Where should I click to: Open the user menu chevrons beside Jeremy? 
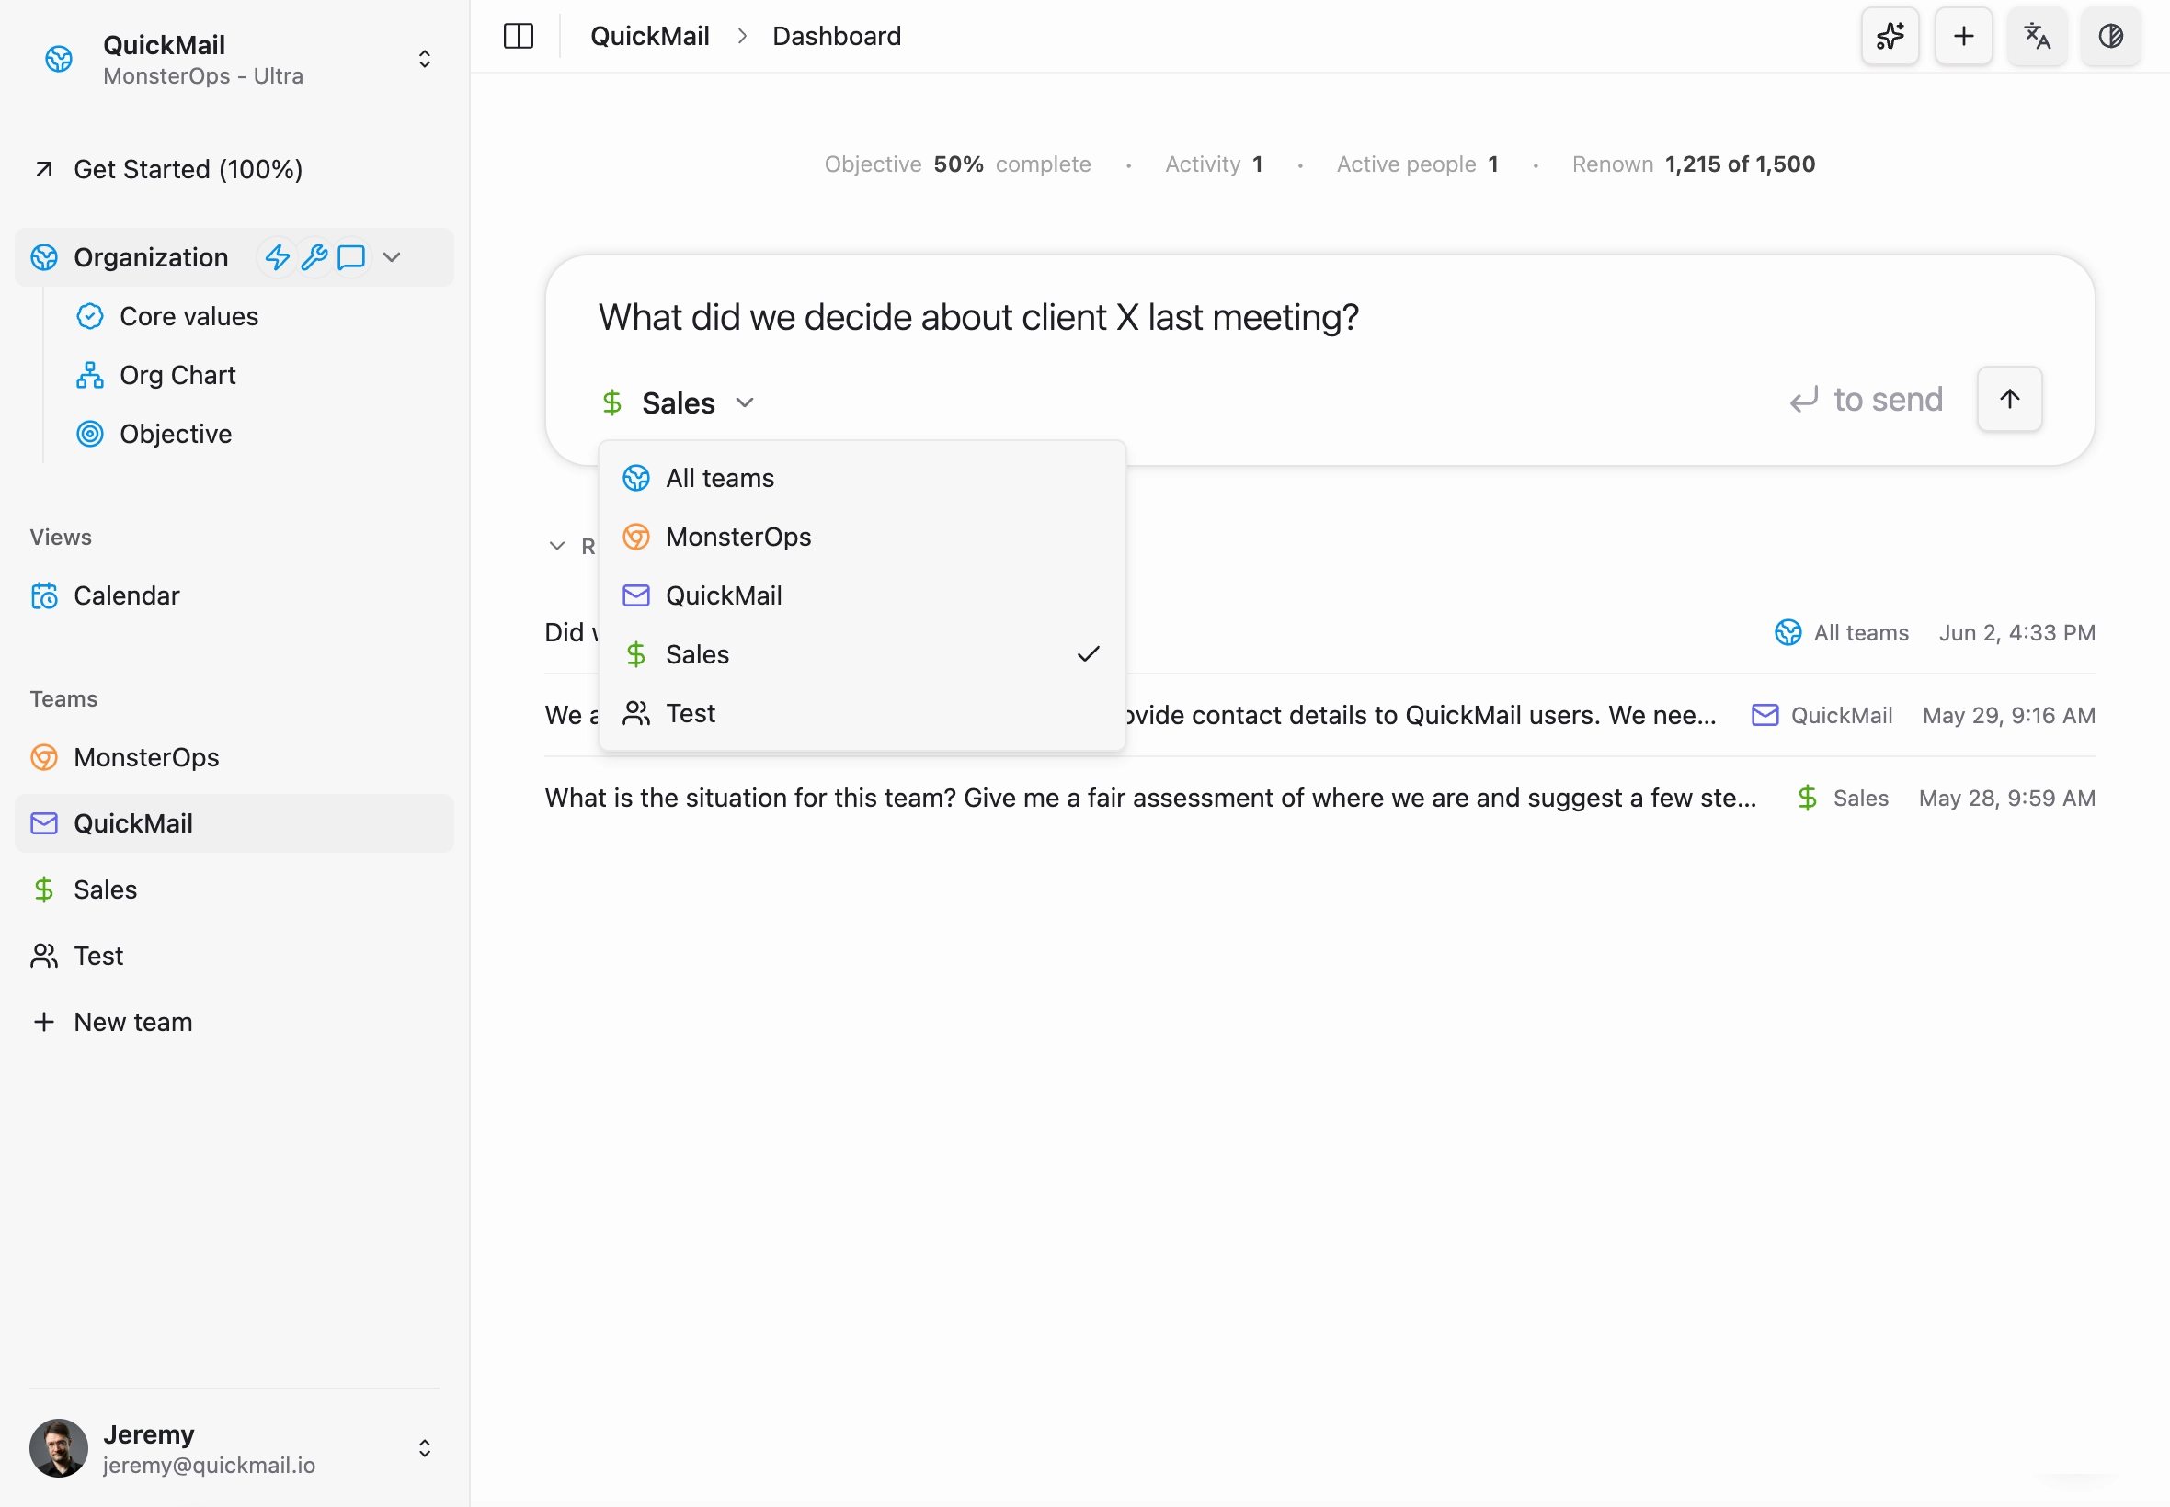424,1447
